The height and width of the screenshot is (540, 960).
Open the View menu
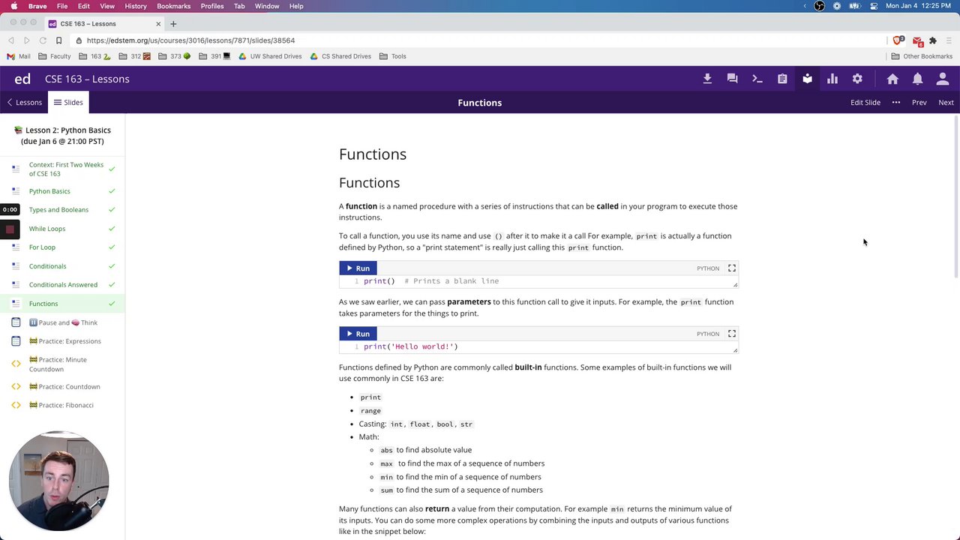[107, 6]
